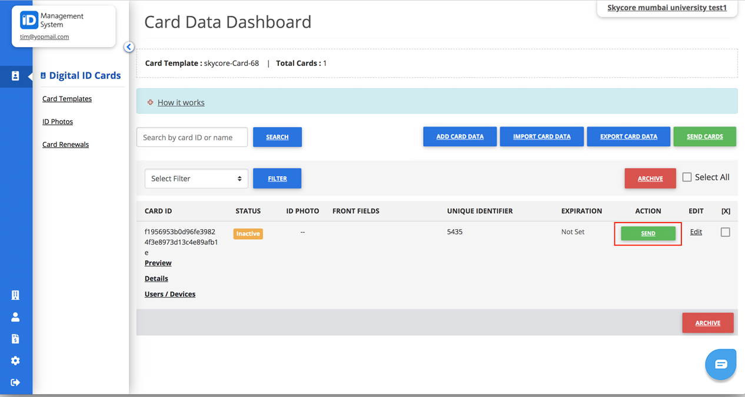Viewport: 745px width, 397px height.
Task: Click the STATUS column header
Action: pyautogui.click(x=248, y=211)
